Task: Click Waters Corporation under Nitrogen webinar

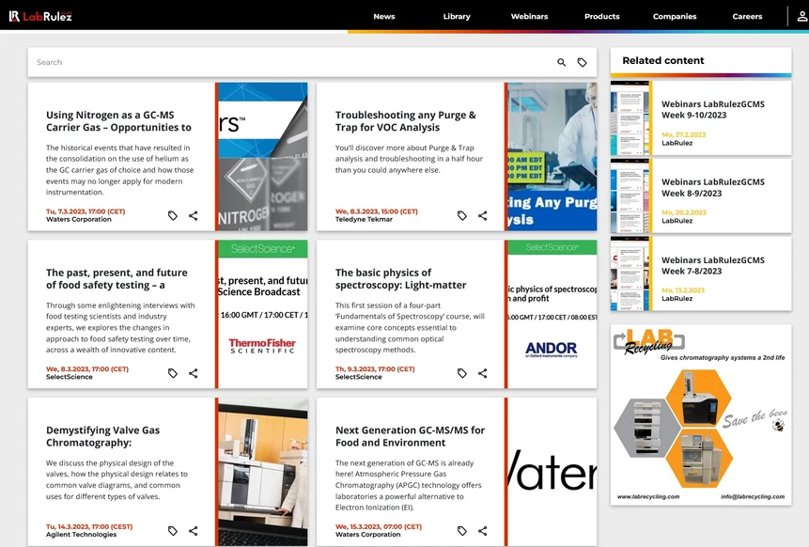Action: click(x=78, y=219)
